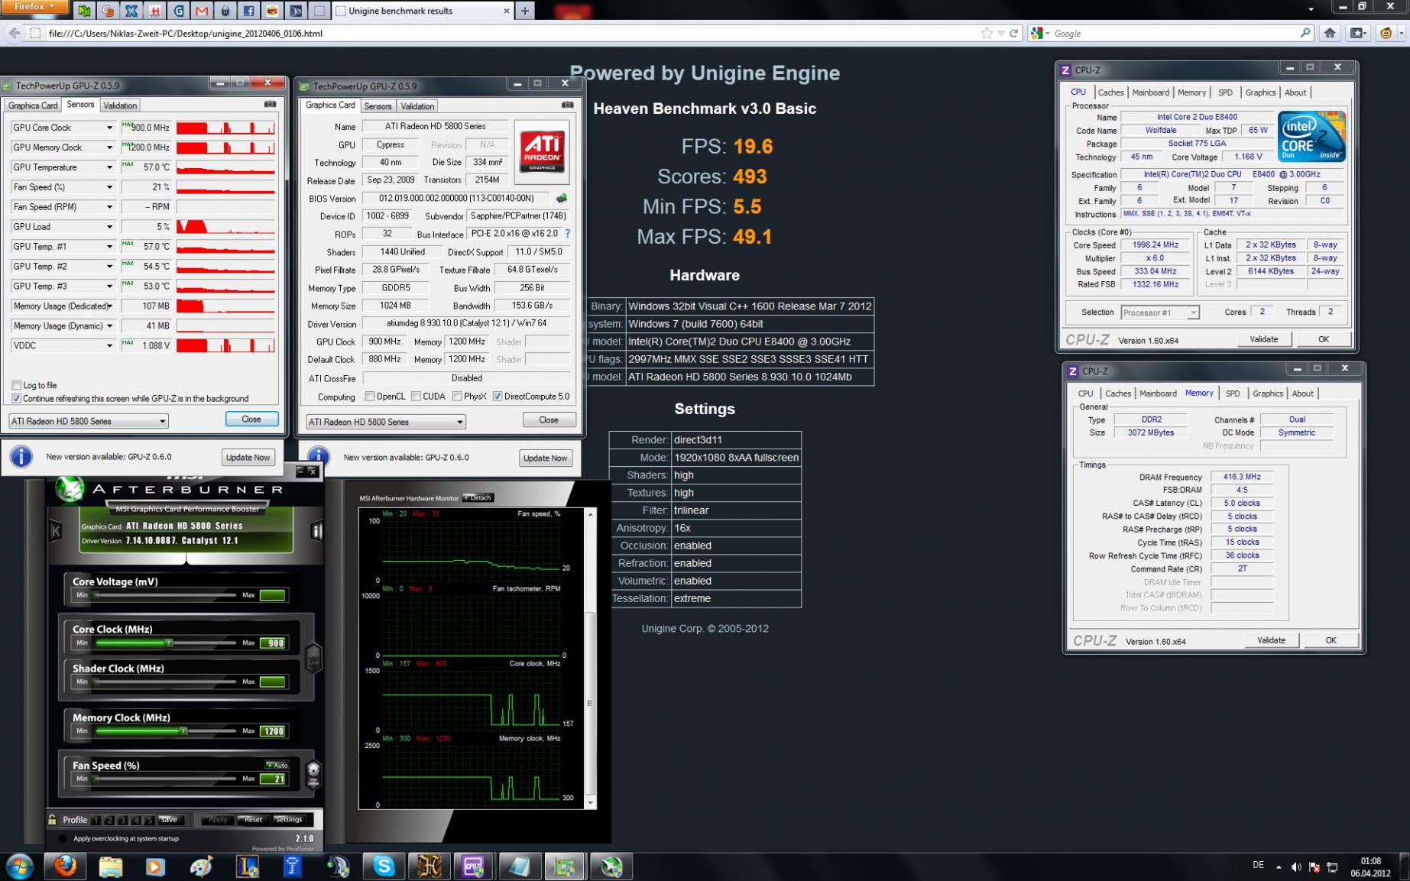Screen dimensions: 1410x881
Task: Unlock Afterburner profiles with the padlock icon
Action: click(x=52, y=819)
